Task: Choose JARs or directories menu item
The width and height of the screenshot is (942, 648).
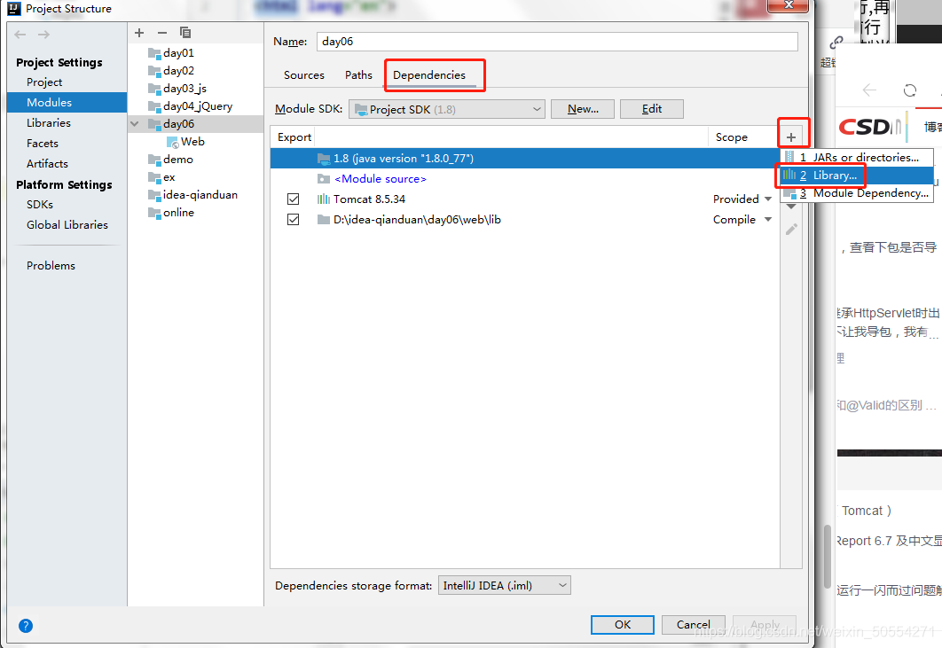Action: pyautogui.click(x=857, y=157)
